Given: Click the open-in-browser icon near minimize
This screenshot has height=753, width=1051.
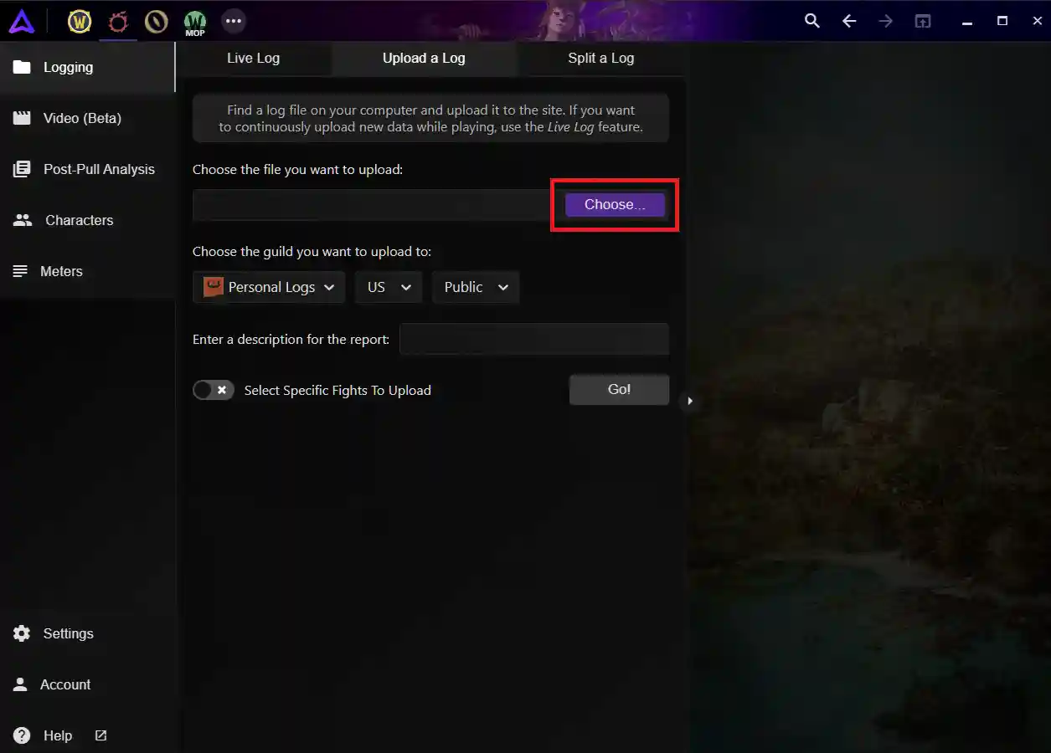Looking at the screenshot, I should 922,20.
